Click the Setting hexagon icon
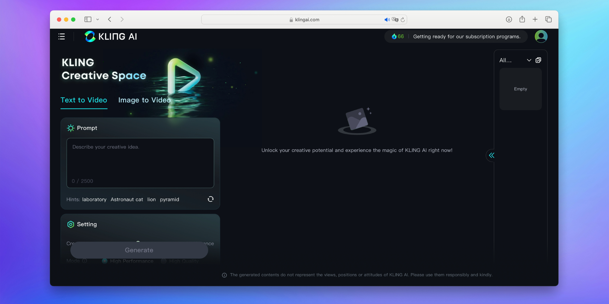Screen dimensions: 609x304 click(71, 224)
